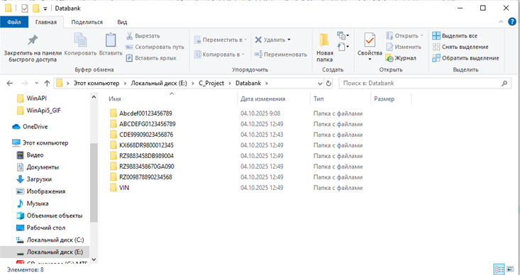
Task: Cut selection with Вырезать
Action: point(143,35)
